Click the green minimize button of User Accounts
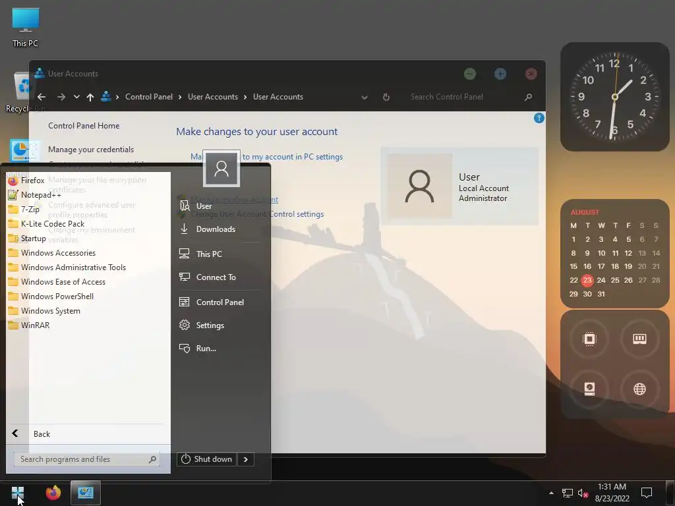This screenshot has height=506, width=675. pos(470,74)
